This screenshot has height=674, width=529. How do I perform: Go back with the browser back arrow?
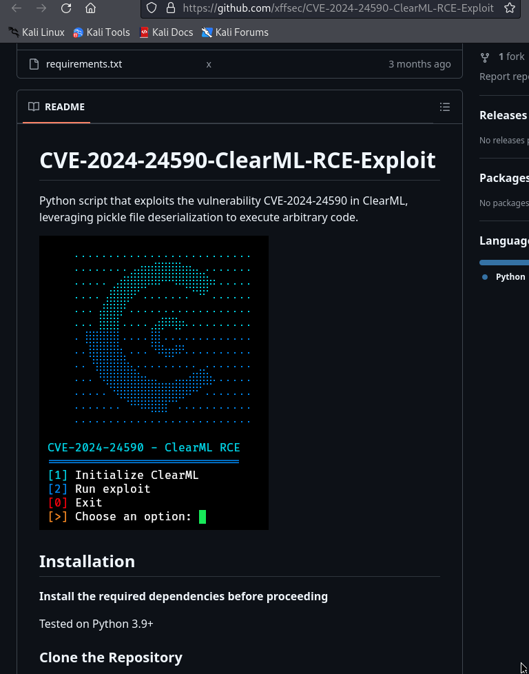[x=17, y=8]
